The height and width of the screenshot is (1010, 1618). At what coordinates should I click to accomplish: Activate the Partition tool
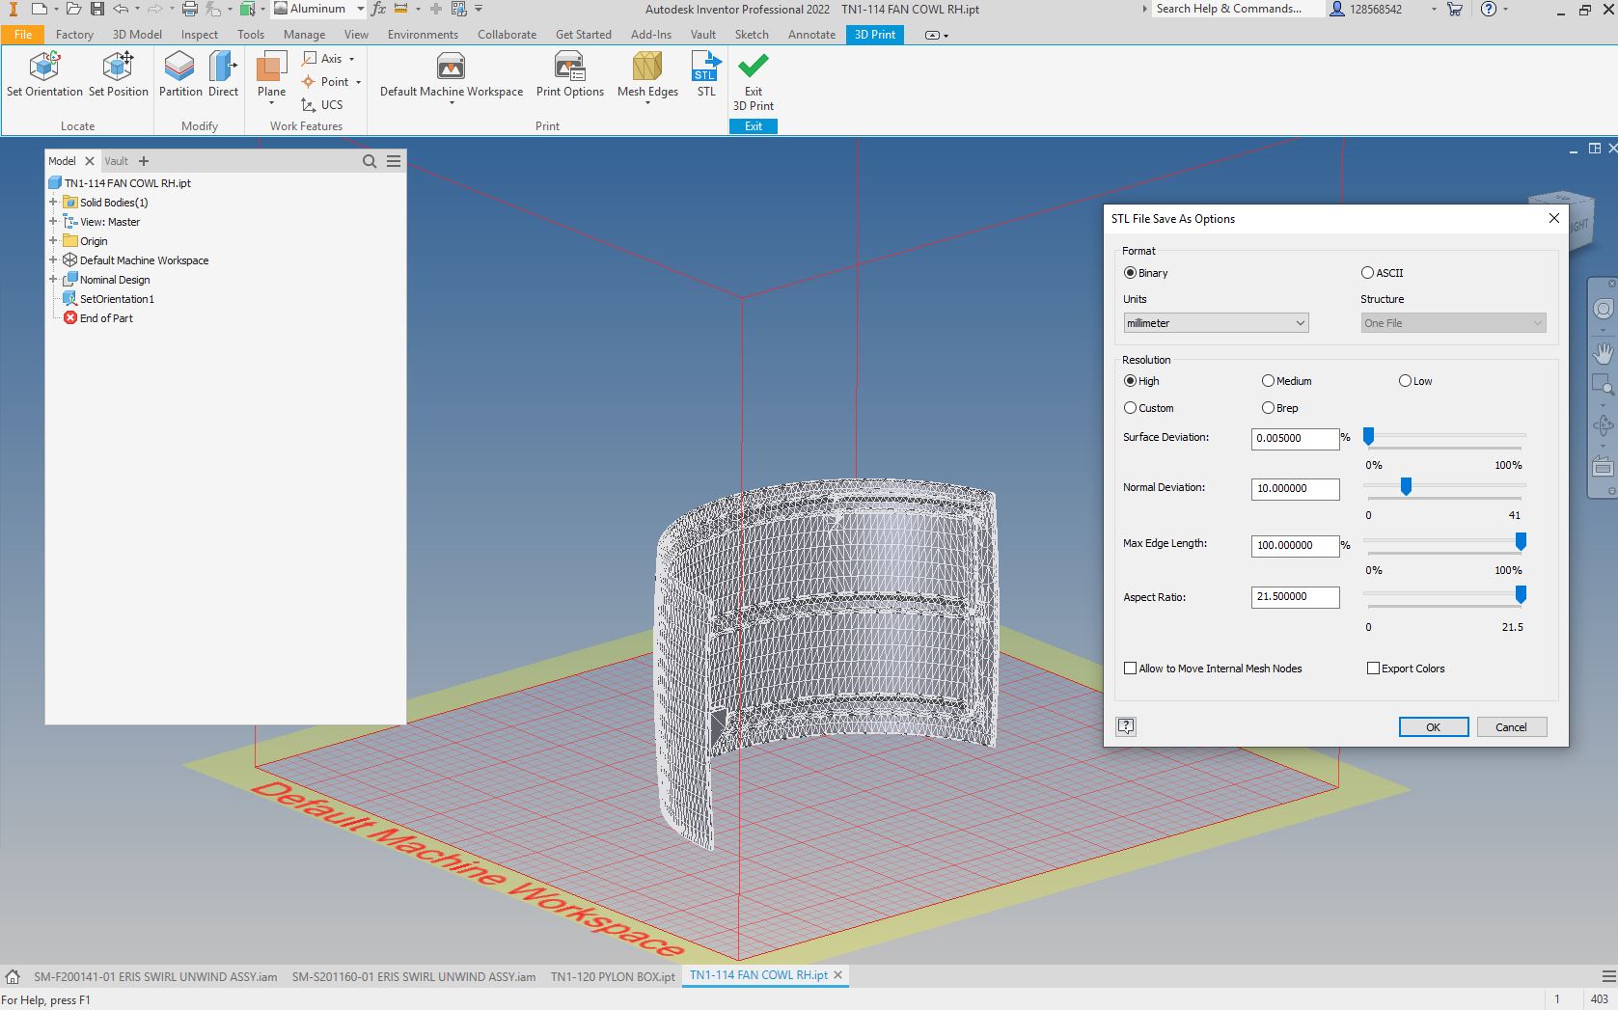tap(180, 74)
